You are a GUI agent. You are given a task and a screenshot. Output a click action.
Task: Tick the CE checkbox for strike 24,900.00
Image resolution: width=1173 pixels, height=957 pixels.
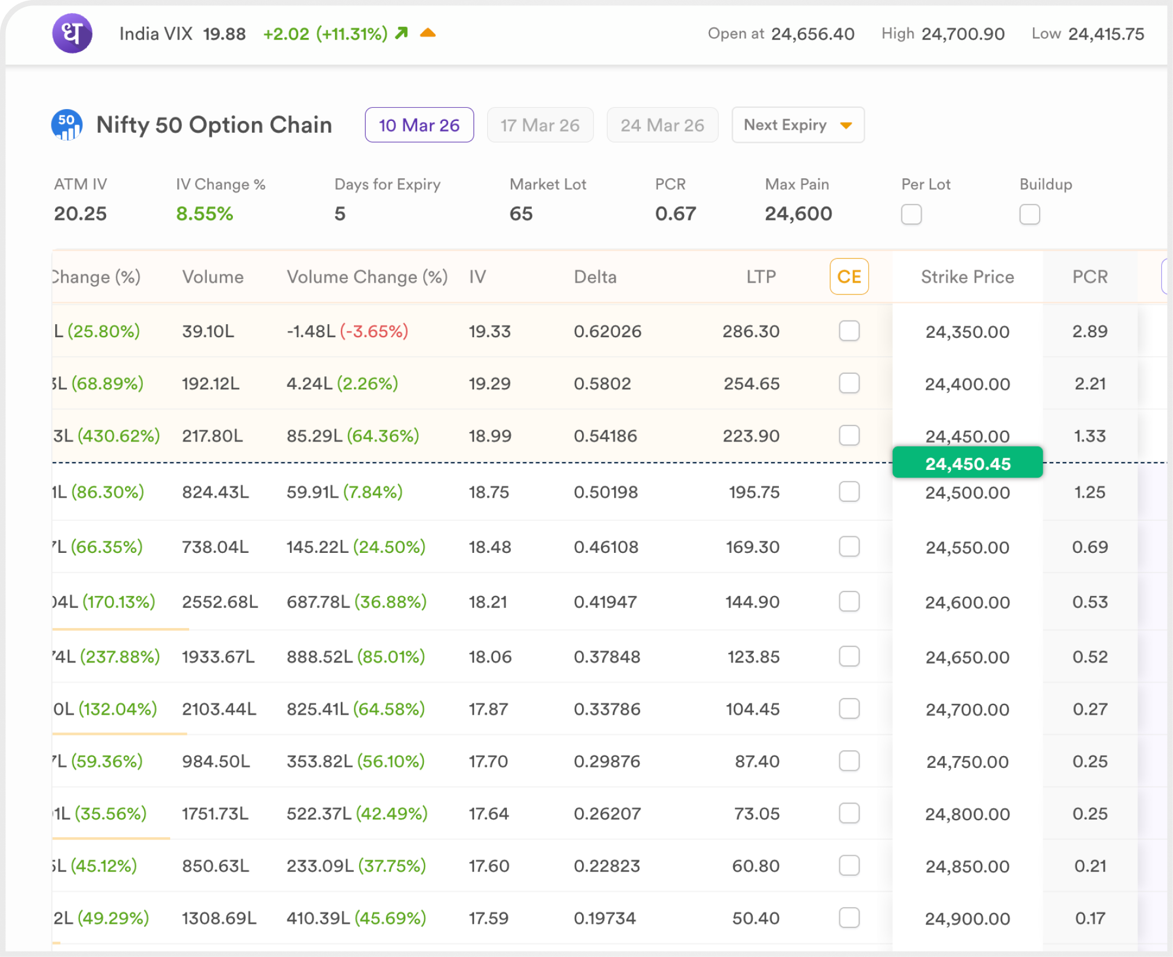click(849, 918)
